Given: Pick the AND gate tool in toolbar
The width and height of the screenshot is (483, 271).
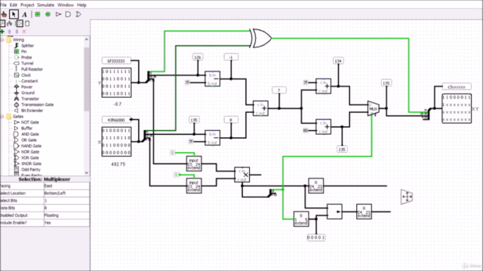Looking at the screenshot, I should [x=68, y=14].
